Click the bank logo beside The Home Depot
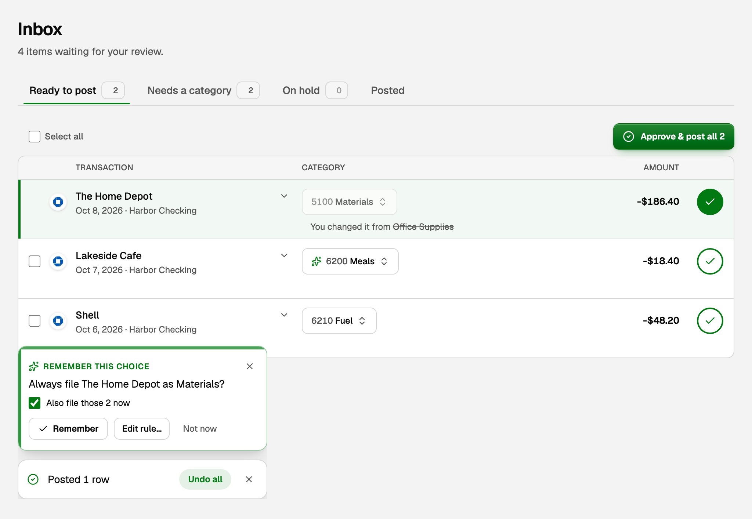 58,202
